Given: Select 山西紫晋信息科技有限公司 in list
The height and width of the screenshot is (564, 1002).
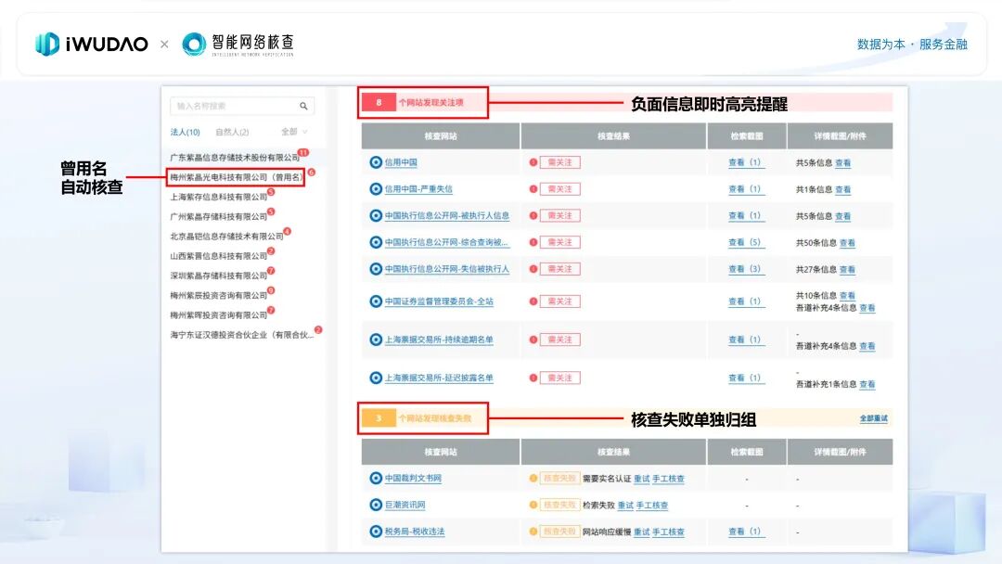Looking at the screenshot, I should pyautogui.click(x=219, y=256).
